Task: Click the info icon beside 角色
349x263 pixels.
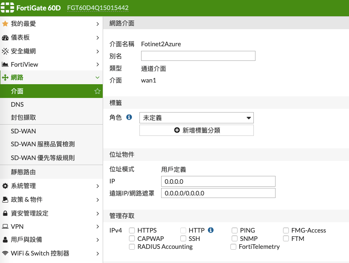Action: [x=129, y=117]
